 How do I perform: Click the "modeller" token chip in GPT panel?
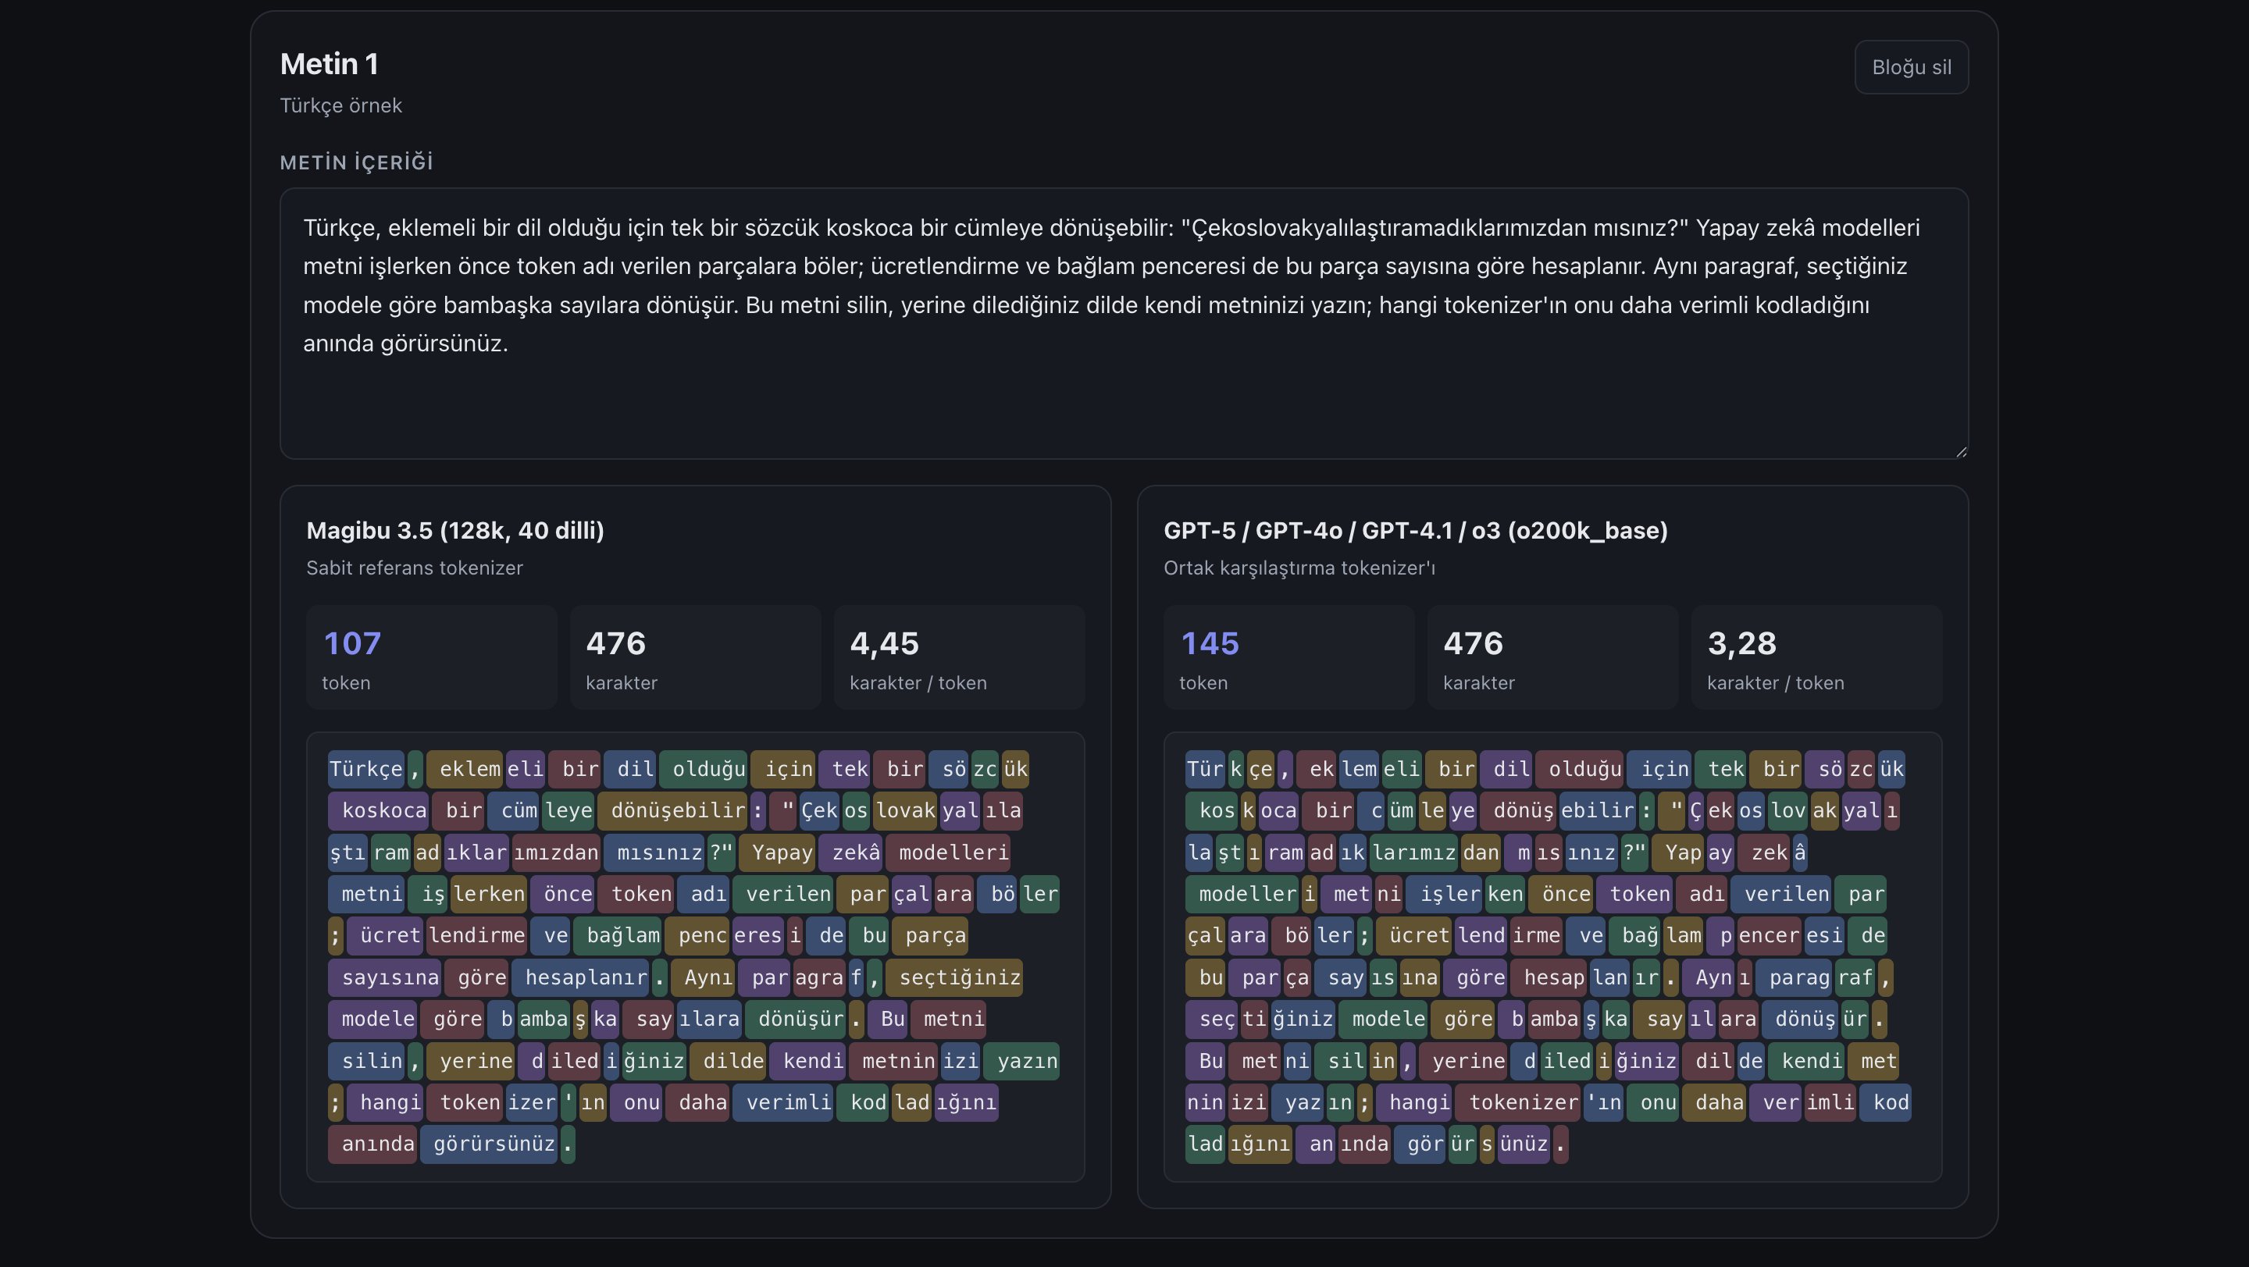click(x=1242, y=895)
